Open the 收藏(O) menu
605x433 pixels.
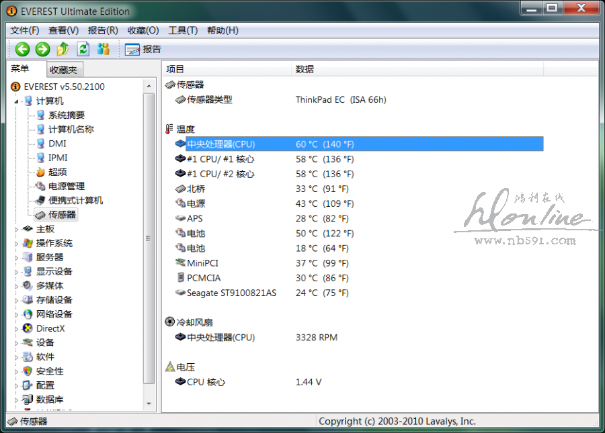[143, 30]
